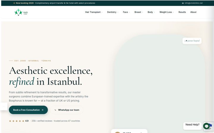
Task: Expand the Breast menu
Action: click(139, 12)
